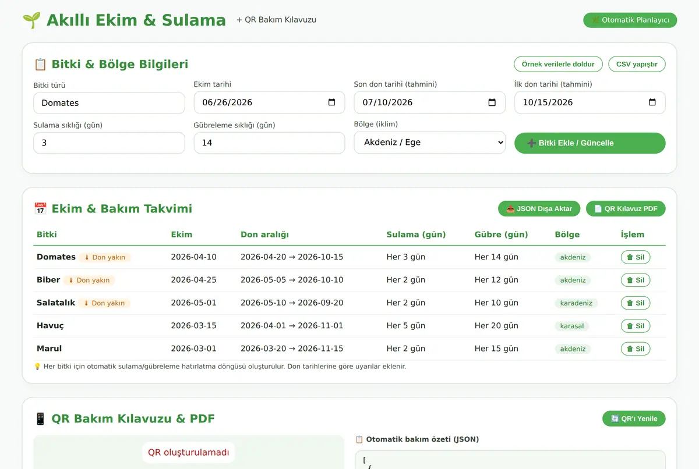The image size is (699, 469).
Task: Click the Ekim date 2026-04-25
Action: (x=193, y=280)
